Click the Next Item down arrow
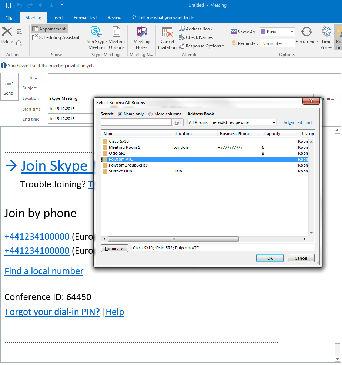This screenshot has width=342, height=365. [x=51, y=5]
